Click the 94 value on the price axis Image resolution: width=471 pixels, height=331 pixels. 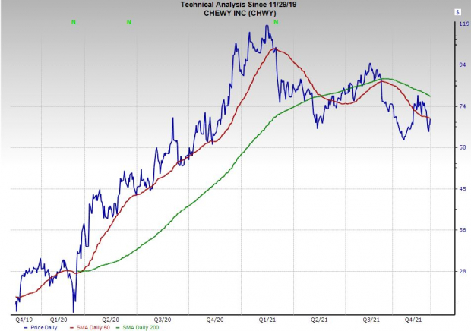458,65
